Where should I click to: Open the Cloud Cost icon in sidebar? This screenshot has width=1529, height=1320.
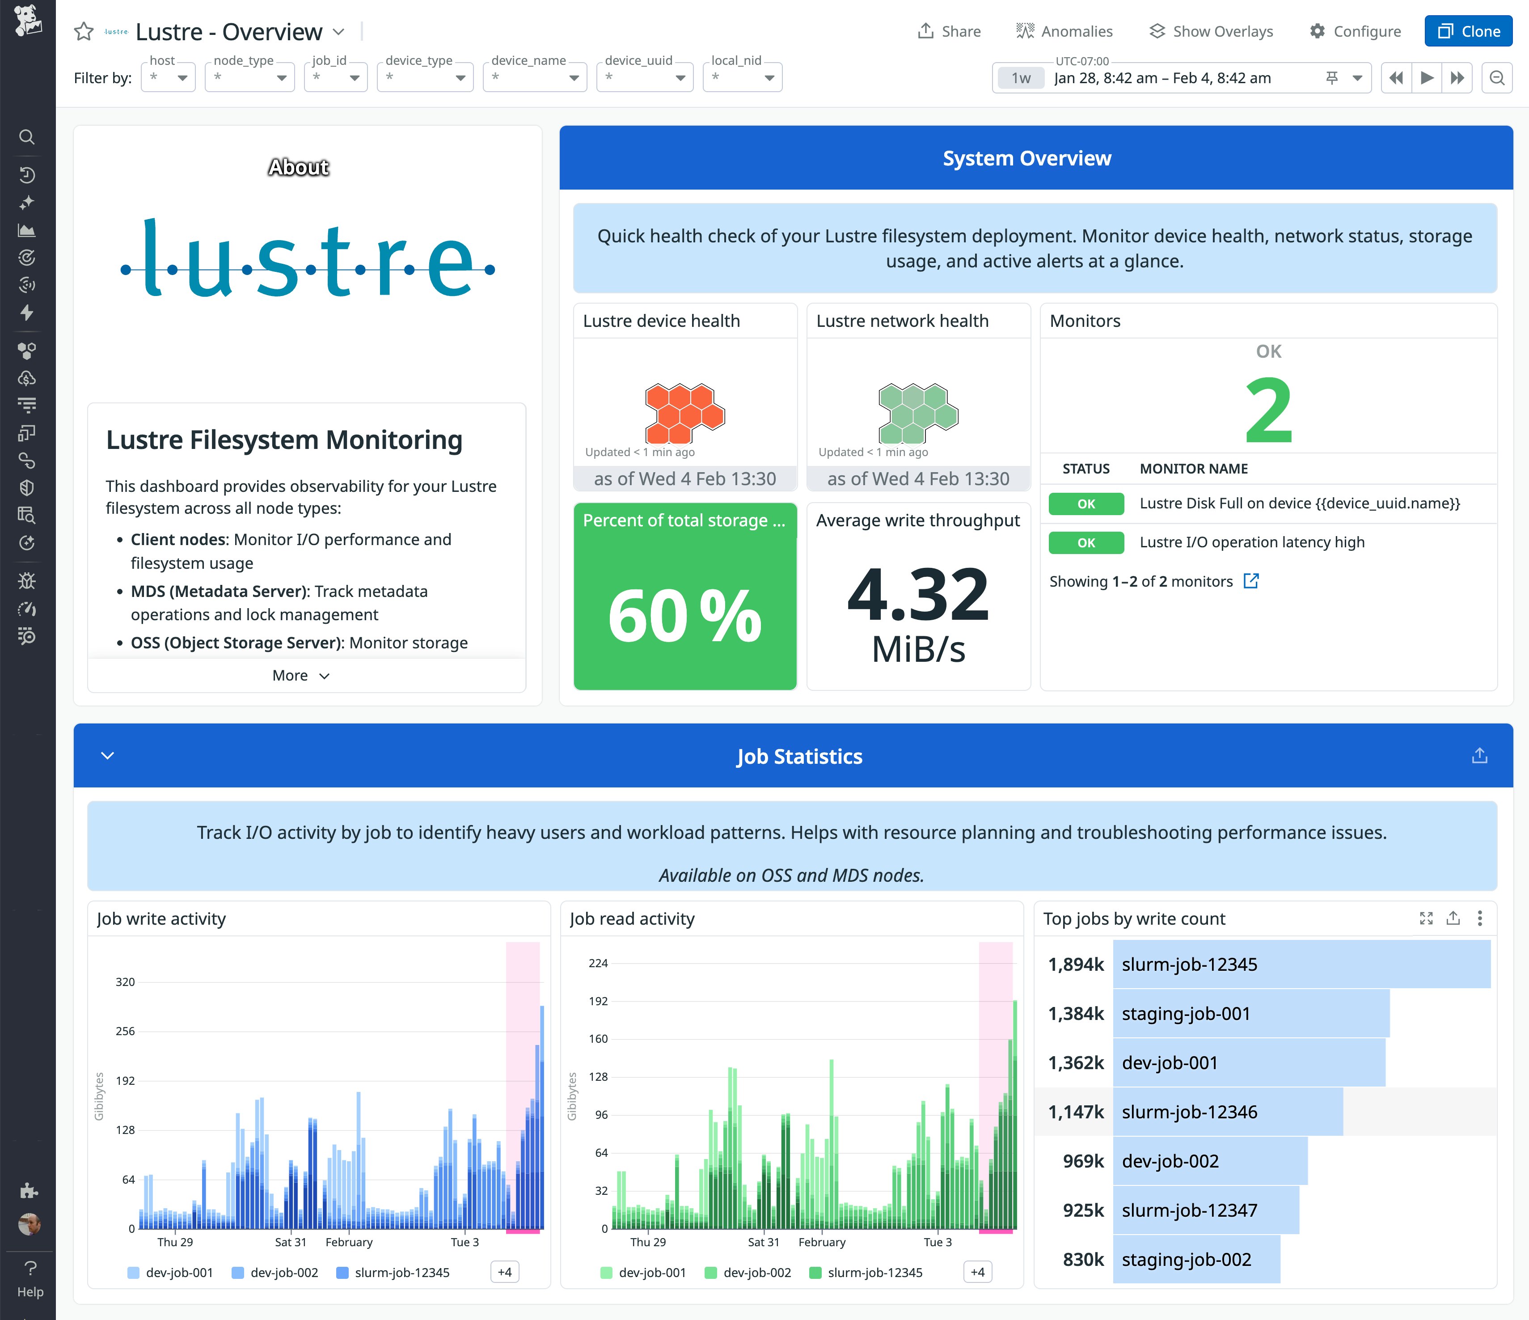click(x=27, y=378)
